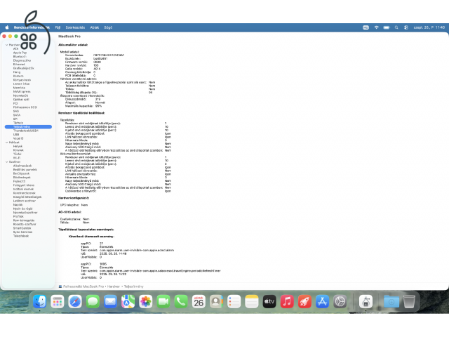Screen dimensions: 449x337
Task: Open the Downloads folder in Dock
Action: 391,301
